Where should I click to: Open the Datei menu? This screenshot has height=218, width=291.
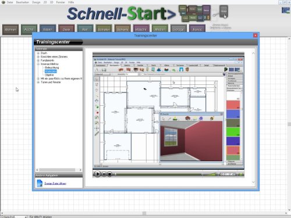10,2
